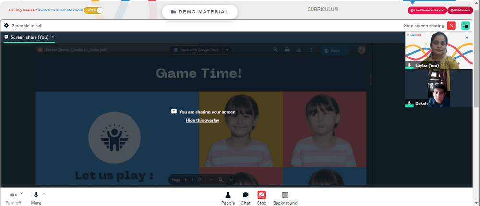Expand camera options chevron
Viewport: 480px width, 206px height.
[21, 193]
